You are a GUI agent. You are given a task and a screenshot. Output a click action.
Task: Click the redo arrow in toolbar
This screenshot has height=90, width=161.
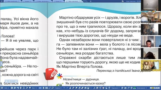(67, 88)
